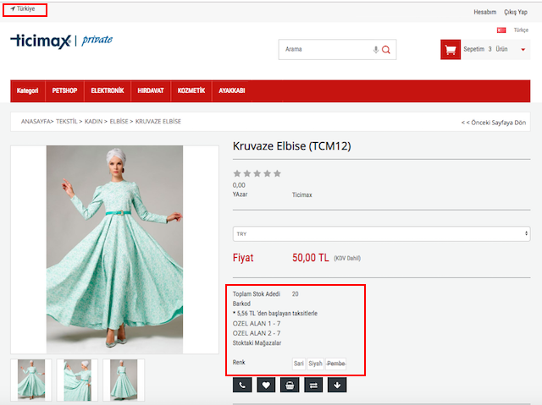Select the Siyah color option

click(x=315, y=364)
